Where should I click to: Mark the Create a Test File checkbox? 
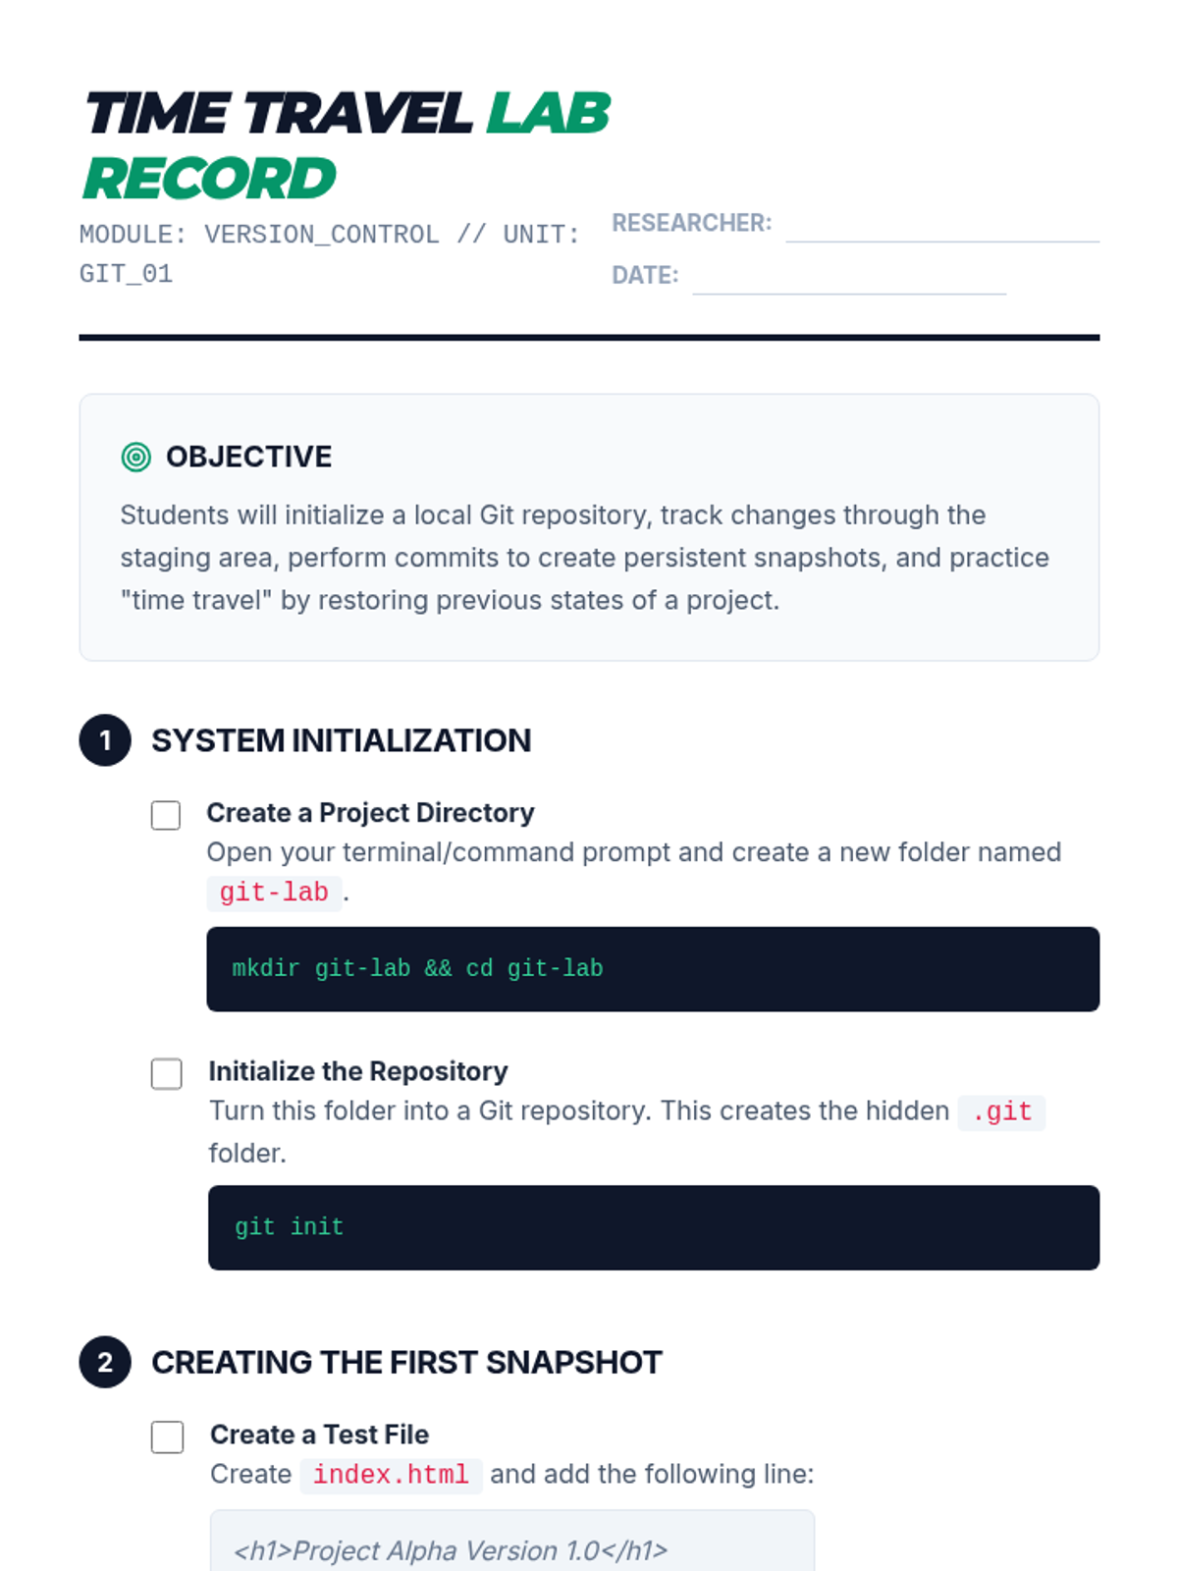167,1436
